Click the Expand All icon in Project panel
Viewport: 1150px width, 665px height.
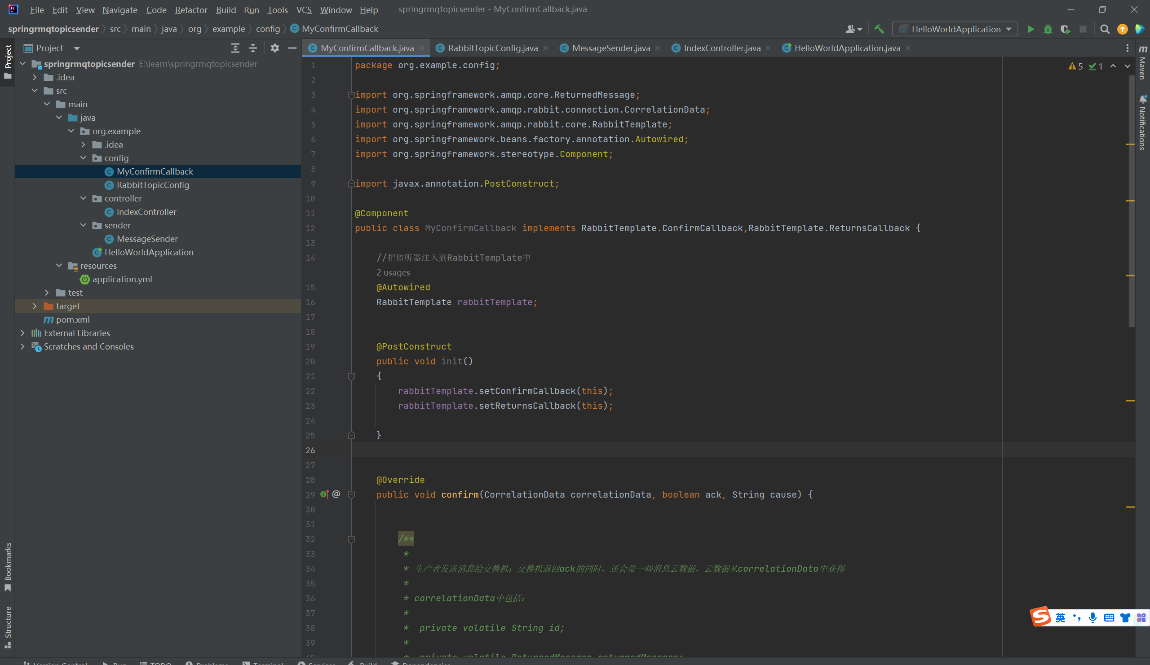tap(235, 48)
